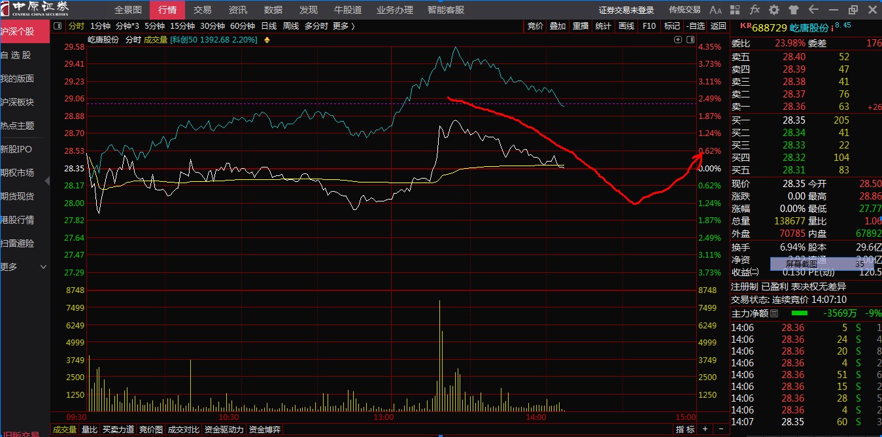Open the 全景图 top menu
Viewport: 882px width, 437px height.
click(128, 10)
